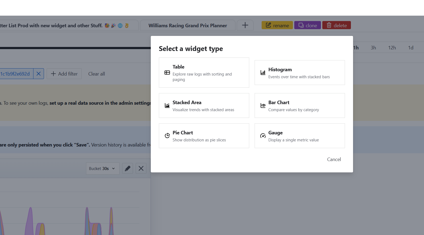This screenshot has width=424, height=235.
Task: Choose the Pie Chart widget
Action: tap(204, 136)
